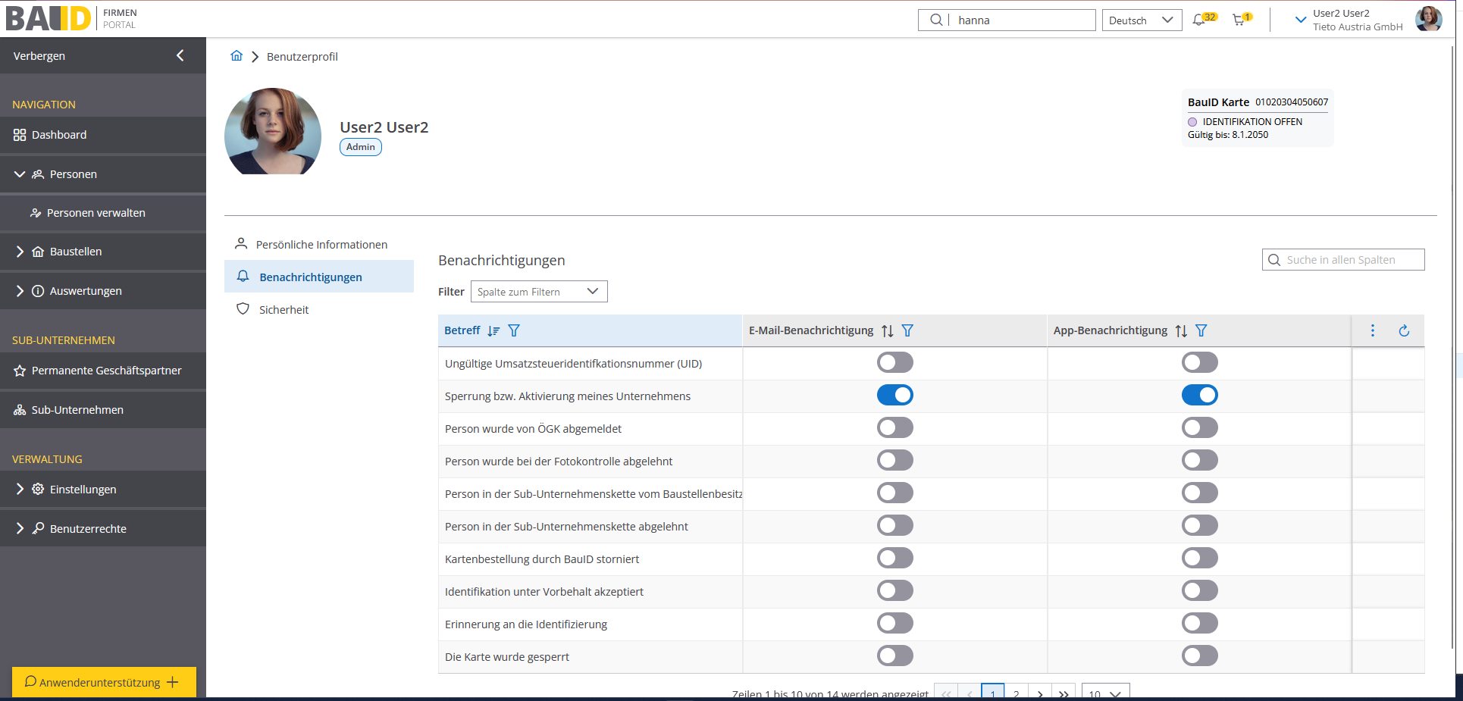This screenshot has height=701, width=1463.
Task: Sort the E-Mail-Benachrichtigung column
Action: click(888, 330)
